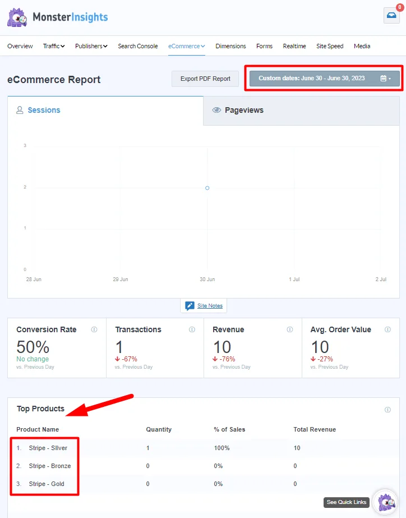Expand the eCommerce menu dropdown
Screen dimensions: 406x518
click(186, 46)
